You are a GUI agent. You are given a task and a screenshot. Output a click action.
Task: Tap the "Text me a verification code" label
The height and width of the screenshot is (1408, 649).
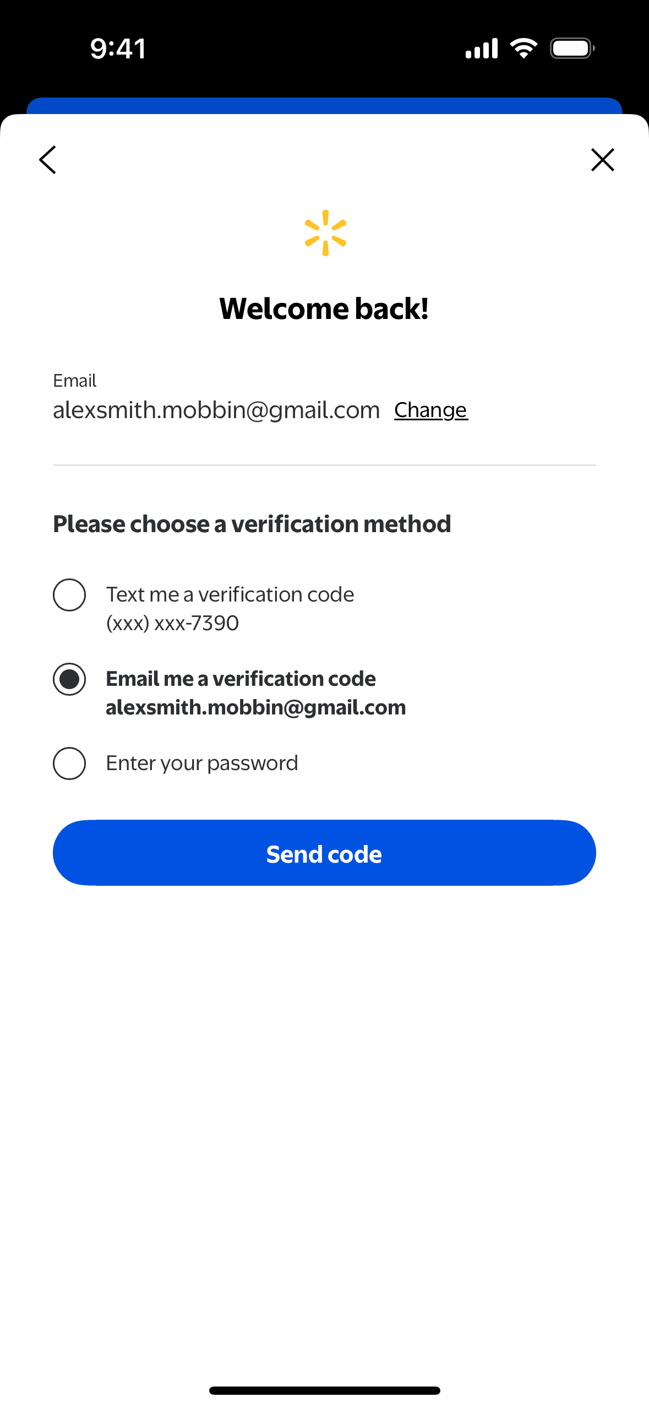[230, 594]
